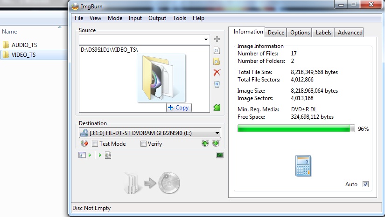Open the Help menu

click(x=198, y=18)
